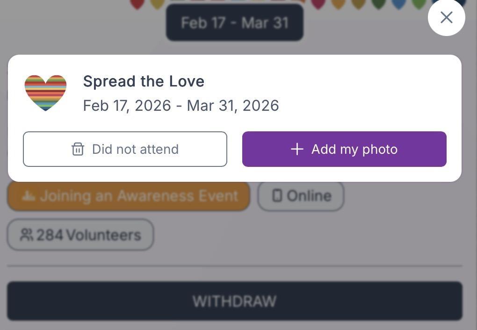This screenshot has height=330, width=477.
Task: Click the trash can icon
Action: click(78, 149)
